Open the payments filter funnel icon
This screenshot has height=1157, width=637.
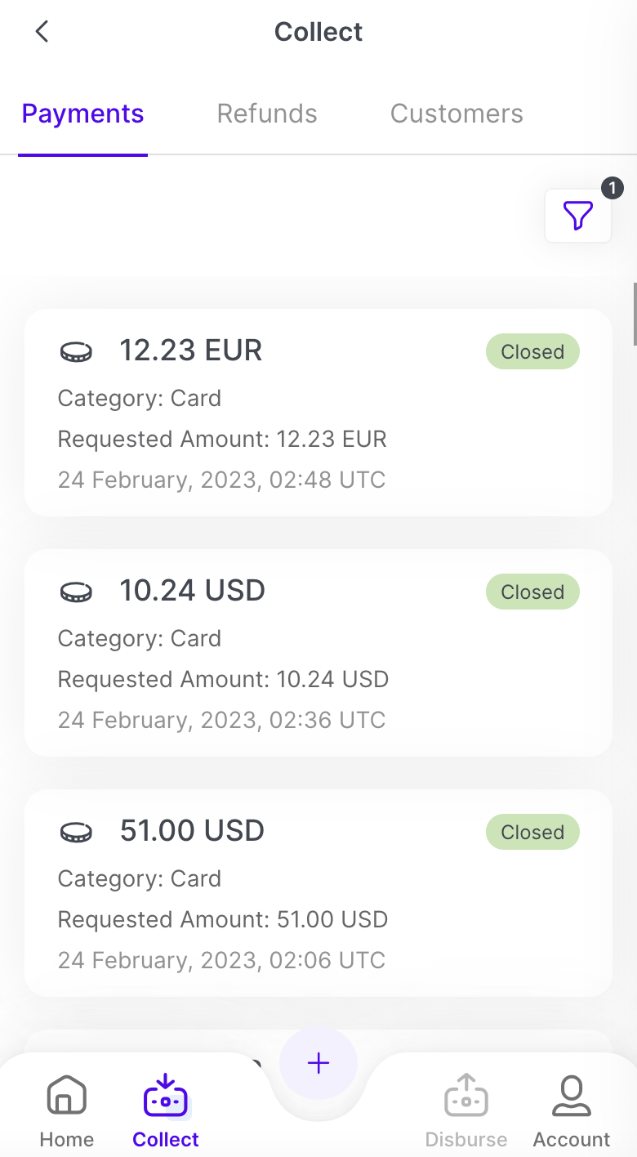tap(578, 216)
